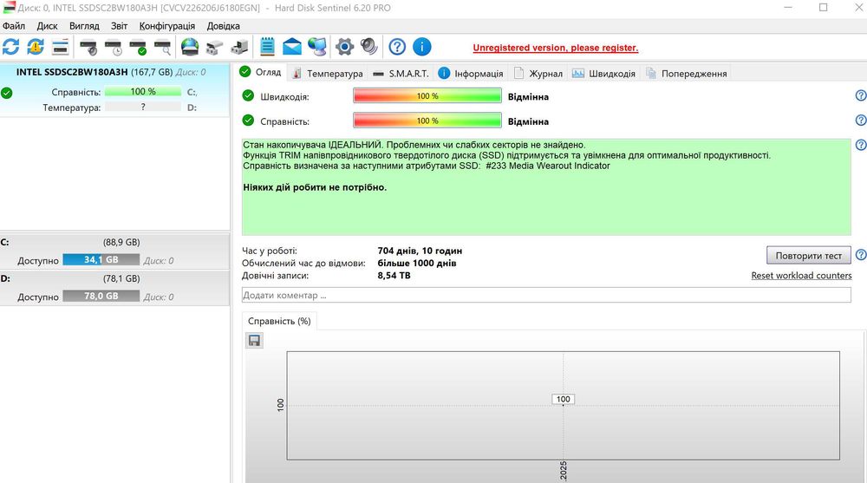This screenshot has width=867, height=483.
Task: Open the Конфігурація menu
Action: point(167,26)
